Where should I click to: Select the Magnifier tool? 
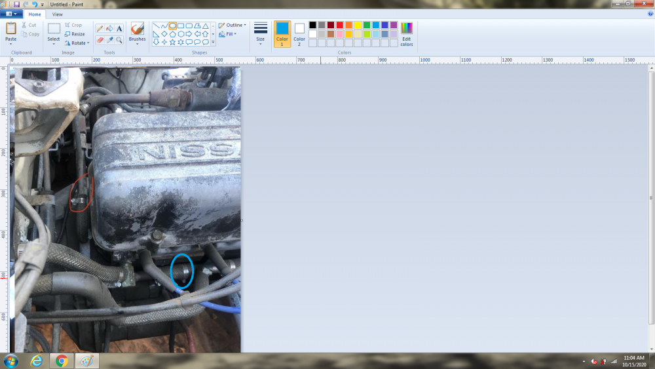(119, 40)
